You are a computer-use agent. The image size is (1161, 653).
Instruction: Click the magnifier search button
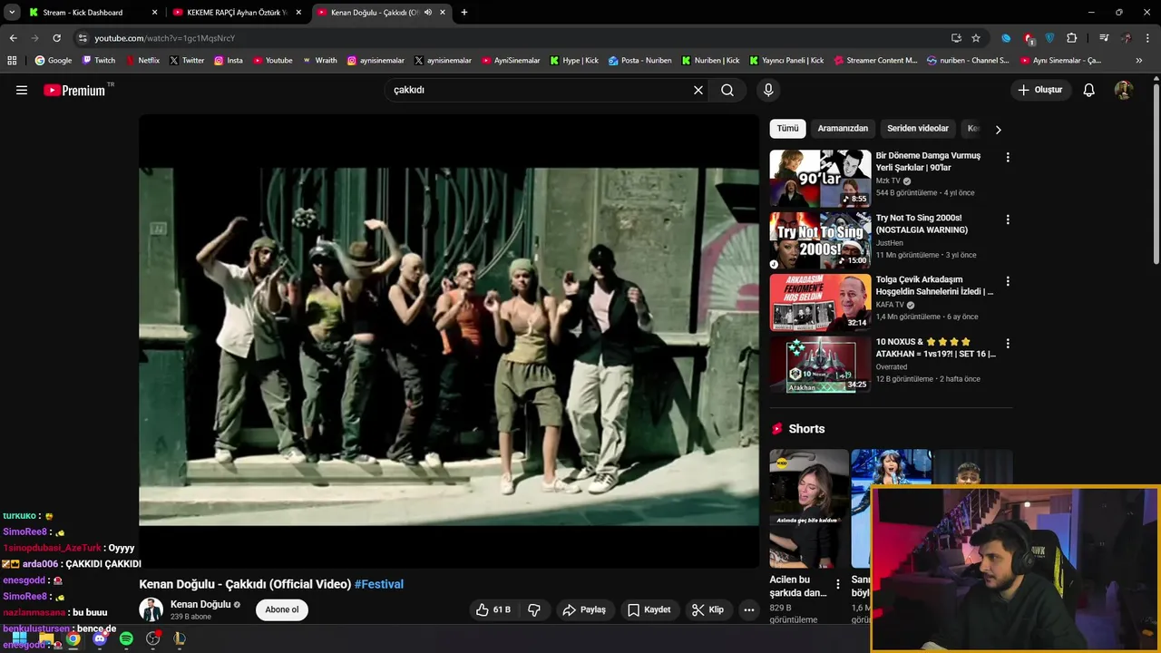point(727,90)
